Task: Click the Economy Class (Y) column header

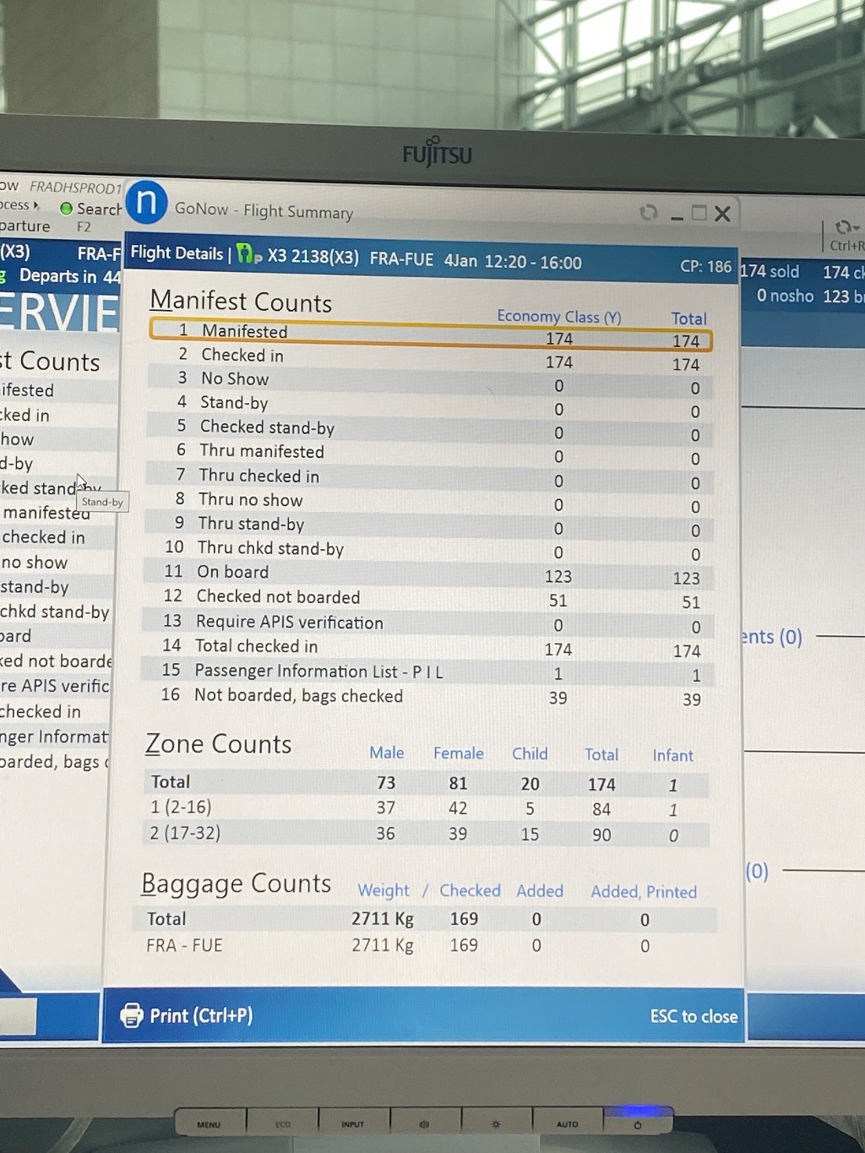Action: (558, 317)
